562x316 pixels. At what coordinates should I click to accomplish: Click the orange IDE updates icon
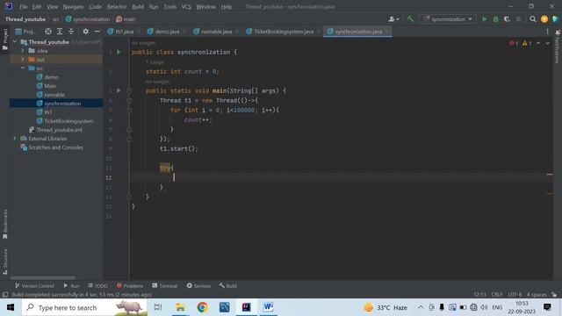pos(544,19)
